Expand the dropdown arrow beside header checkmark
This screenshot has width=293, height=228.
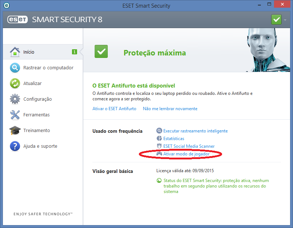[285, 20]
